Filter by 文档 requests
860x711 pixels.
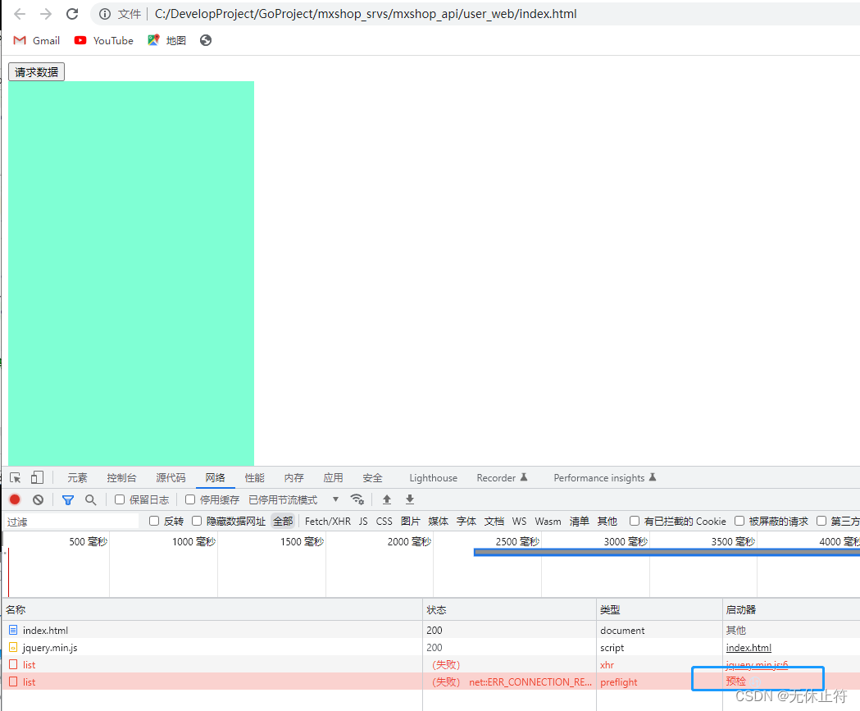[x=494, y=522]
